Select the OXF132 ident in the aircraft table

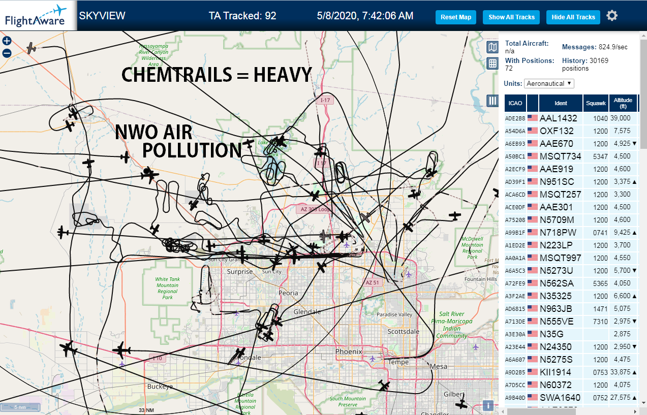[558, 131]
